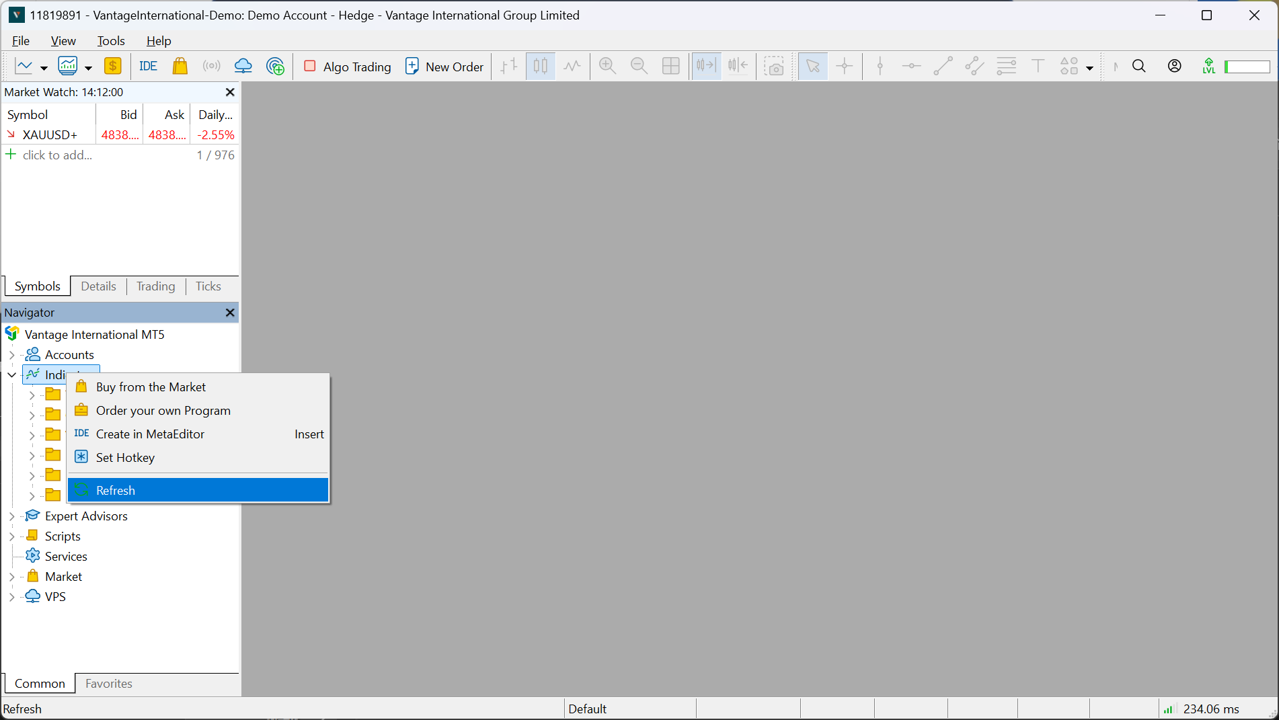Draw a vertical line tool
This screenshot has width=1279, height=720.
(x=880, y=66)
